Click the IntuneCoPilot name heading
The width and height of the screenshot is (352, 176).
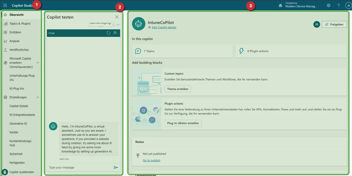[x=161, y=23]
